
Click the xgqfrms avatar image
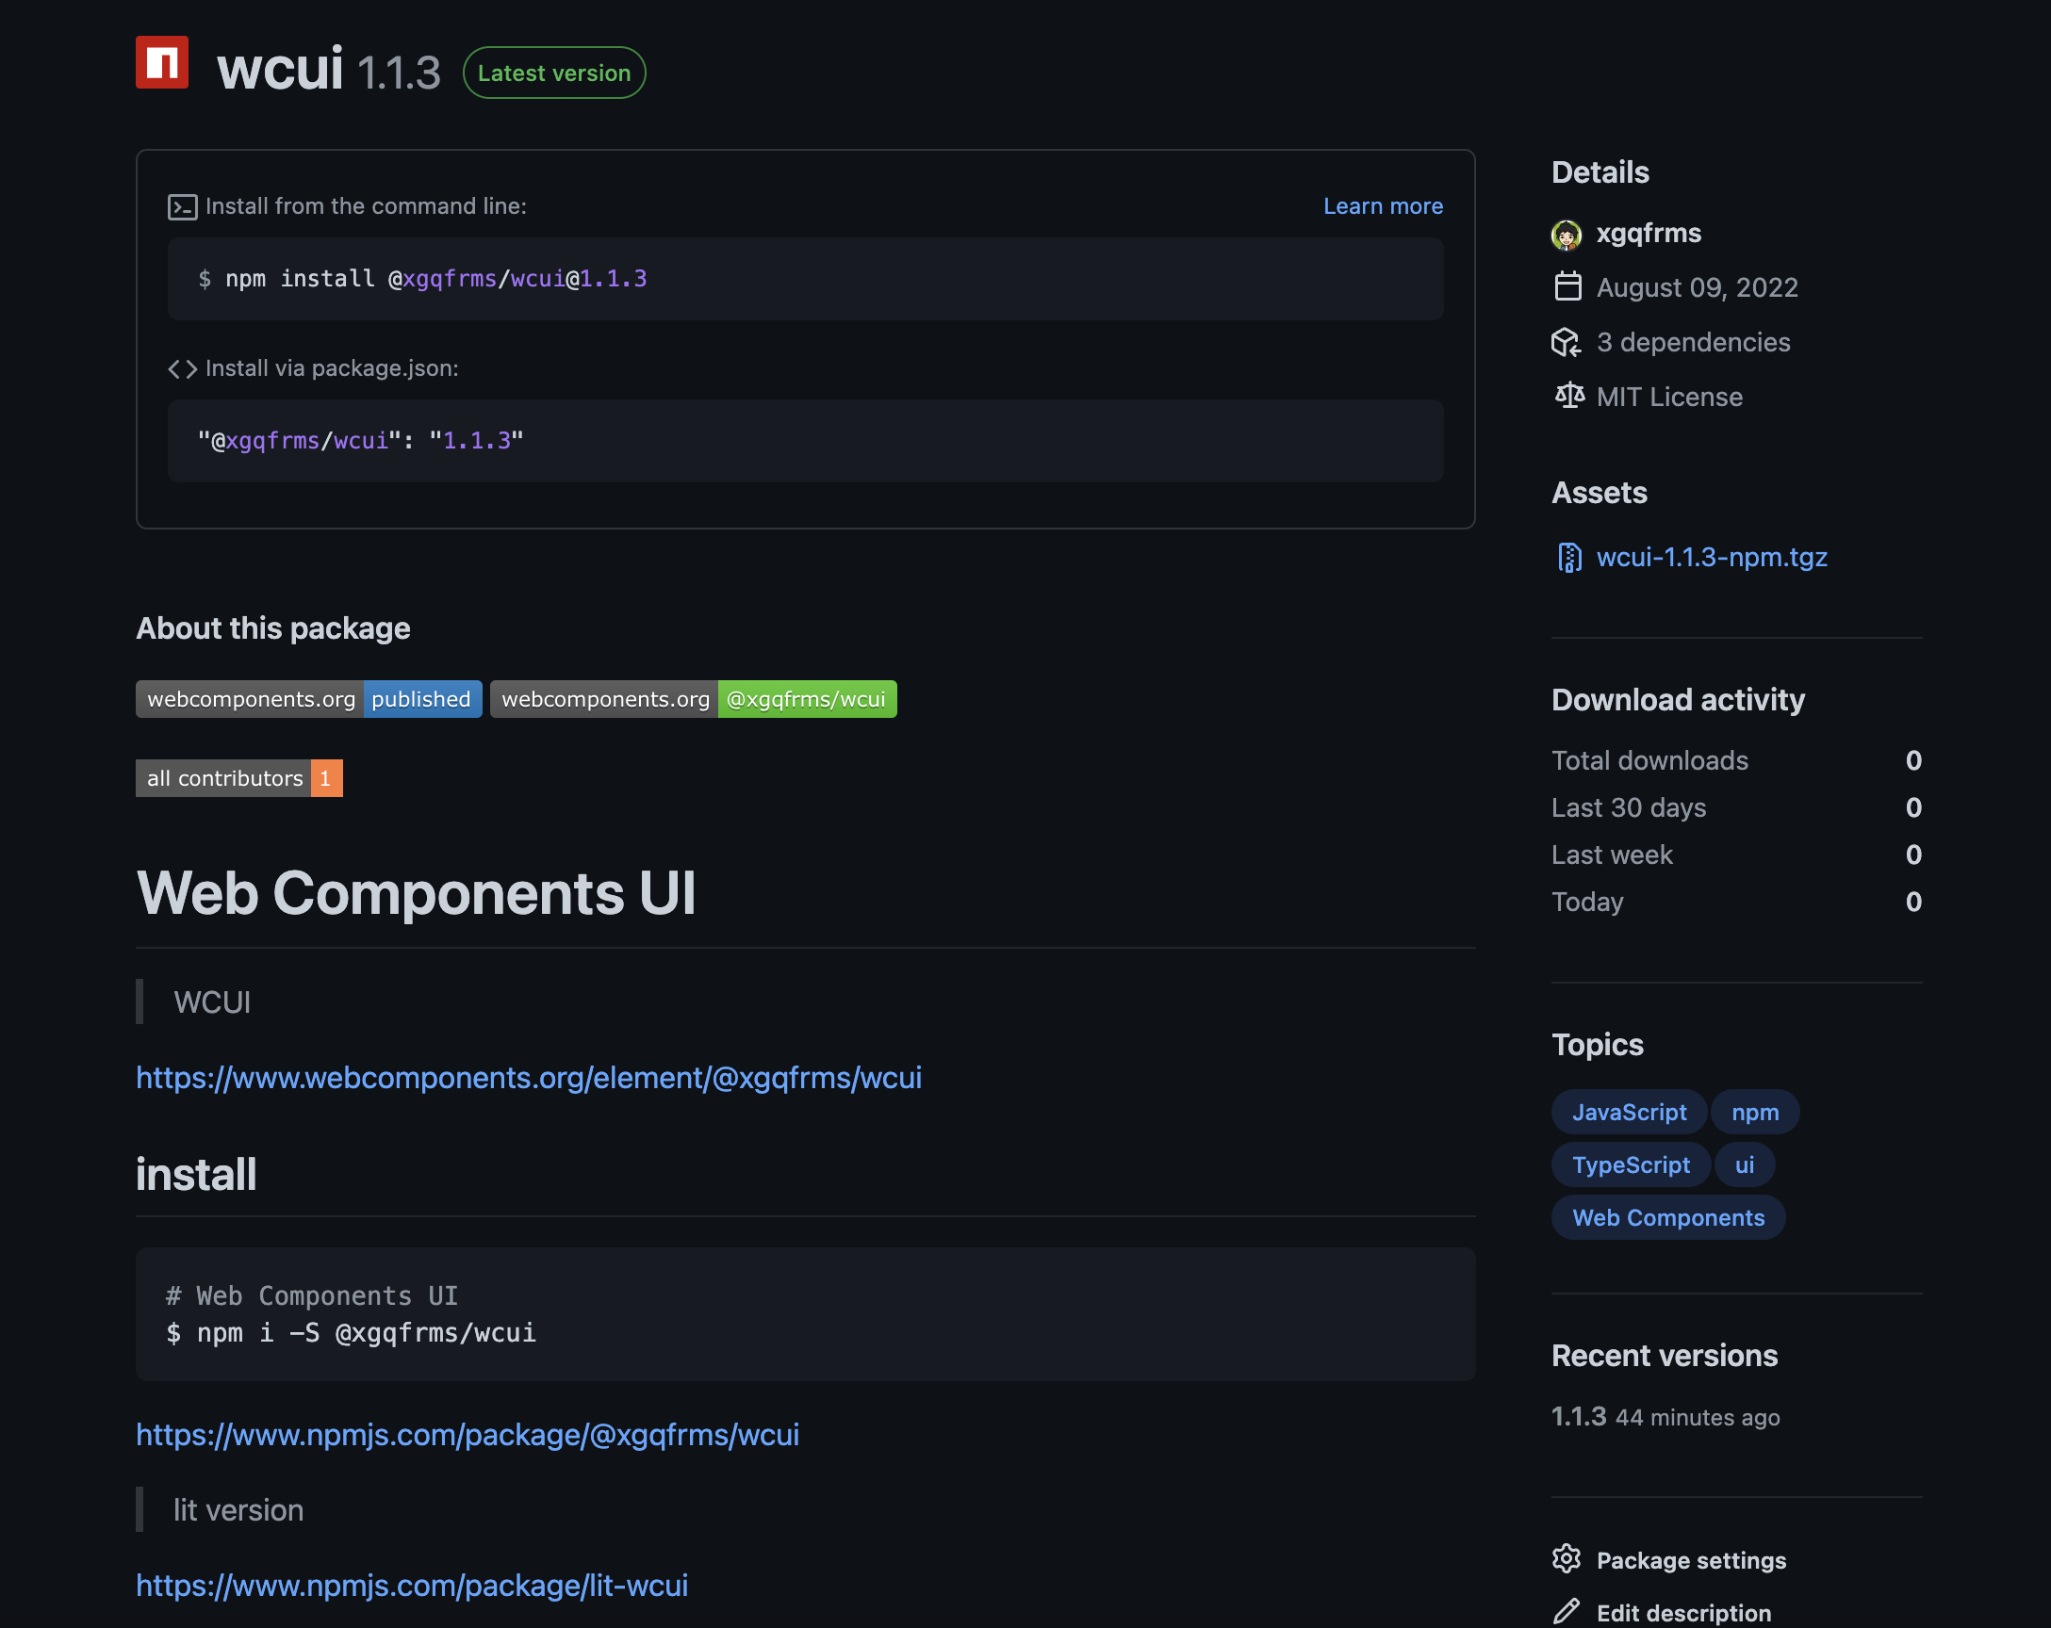point(1566,234)
